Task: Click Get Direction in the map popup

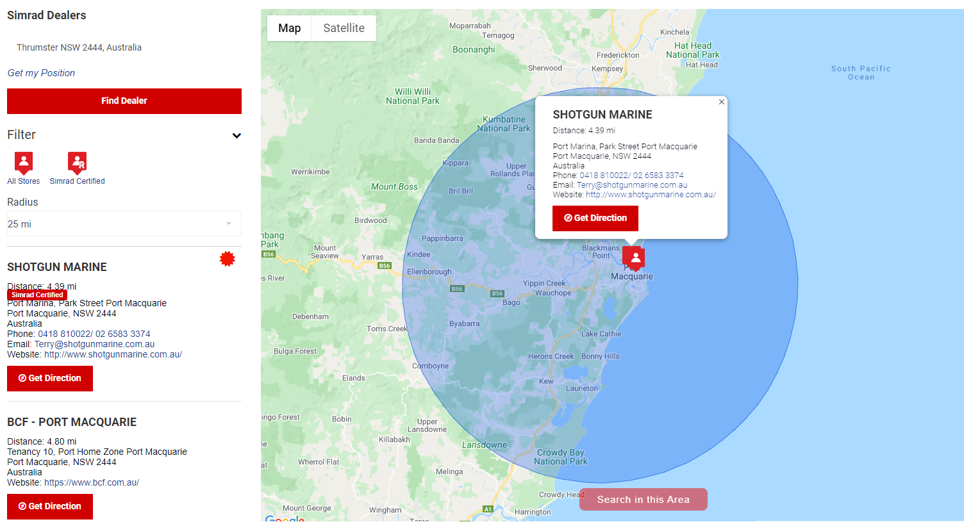Action: click(595, 218)
